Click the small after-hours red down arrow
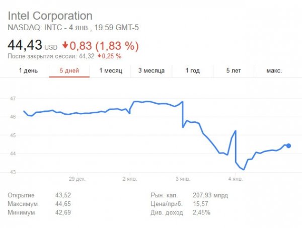 click(x=100, y=55)
